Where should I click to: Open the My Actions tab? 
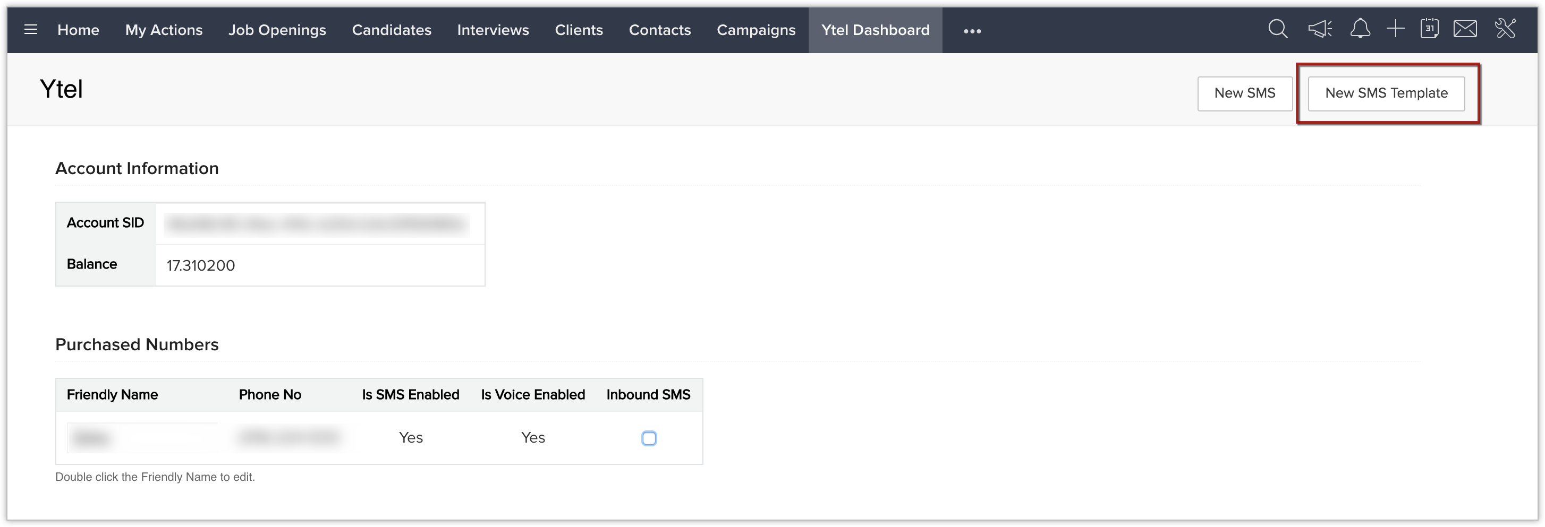click(x=164, y=30)
